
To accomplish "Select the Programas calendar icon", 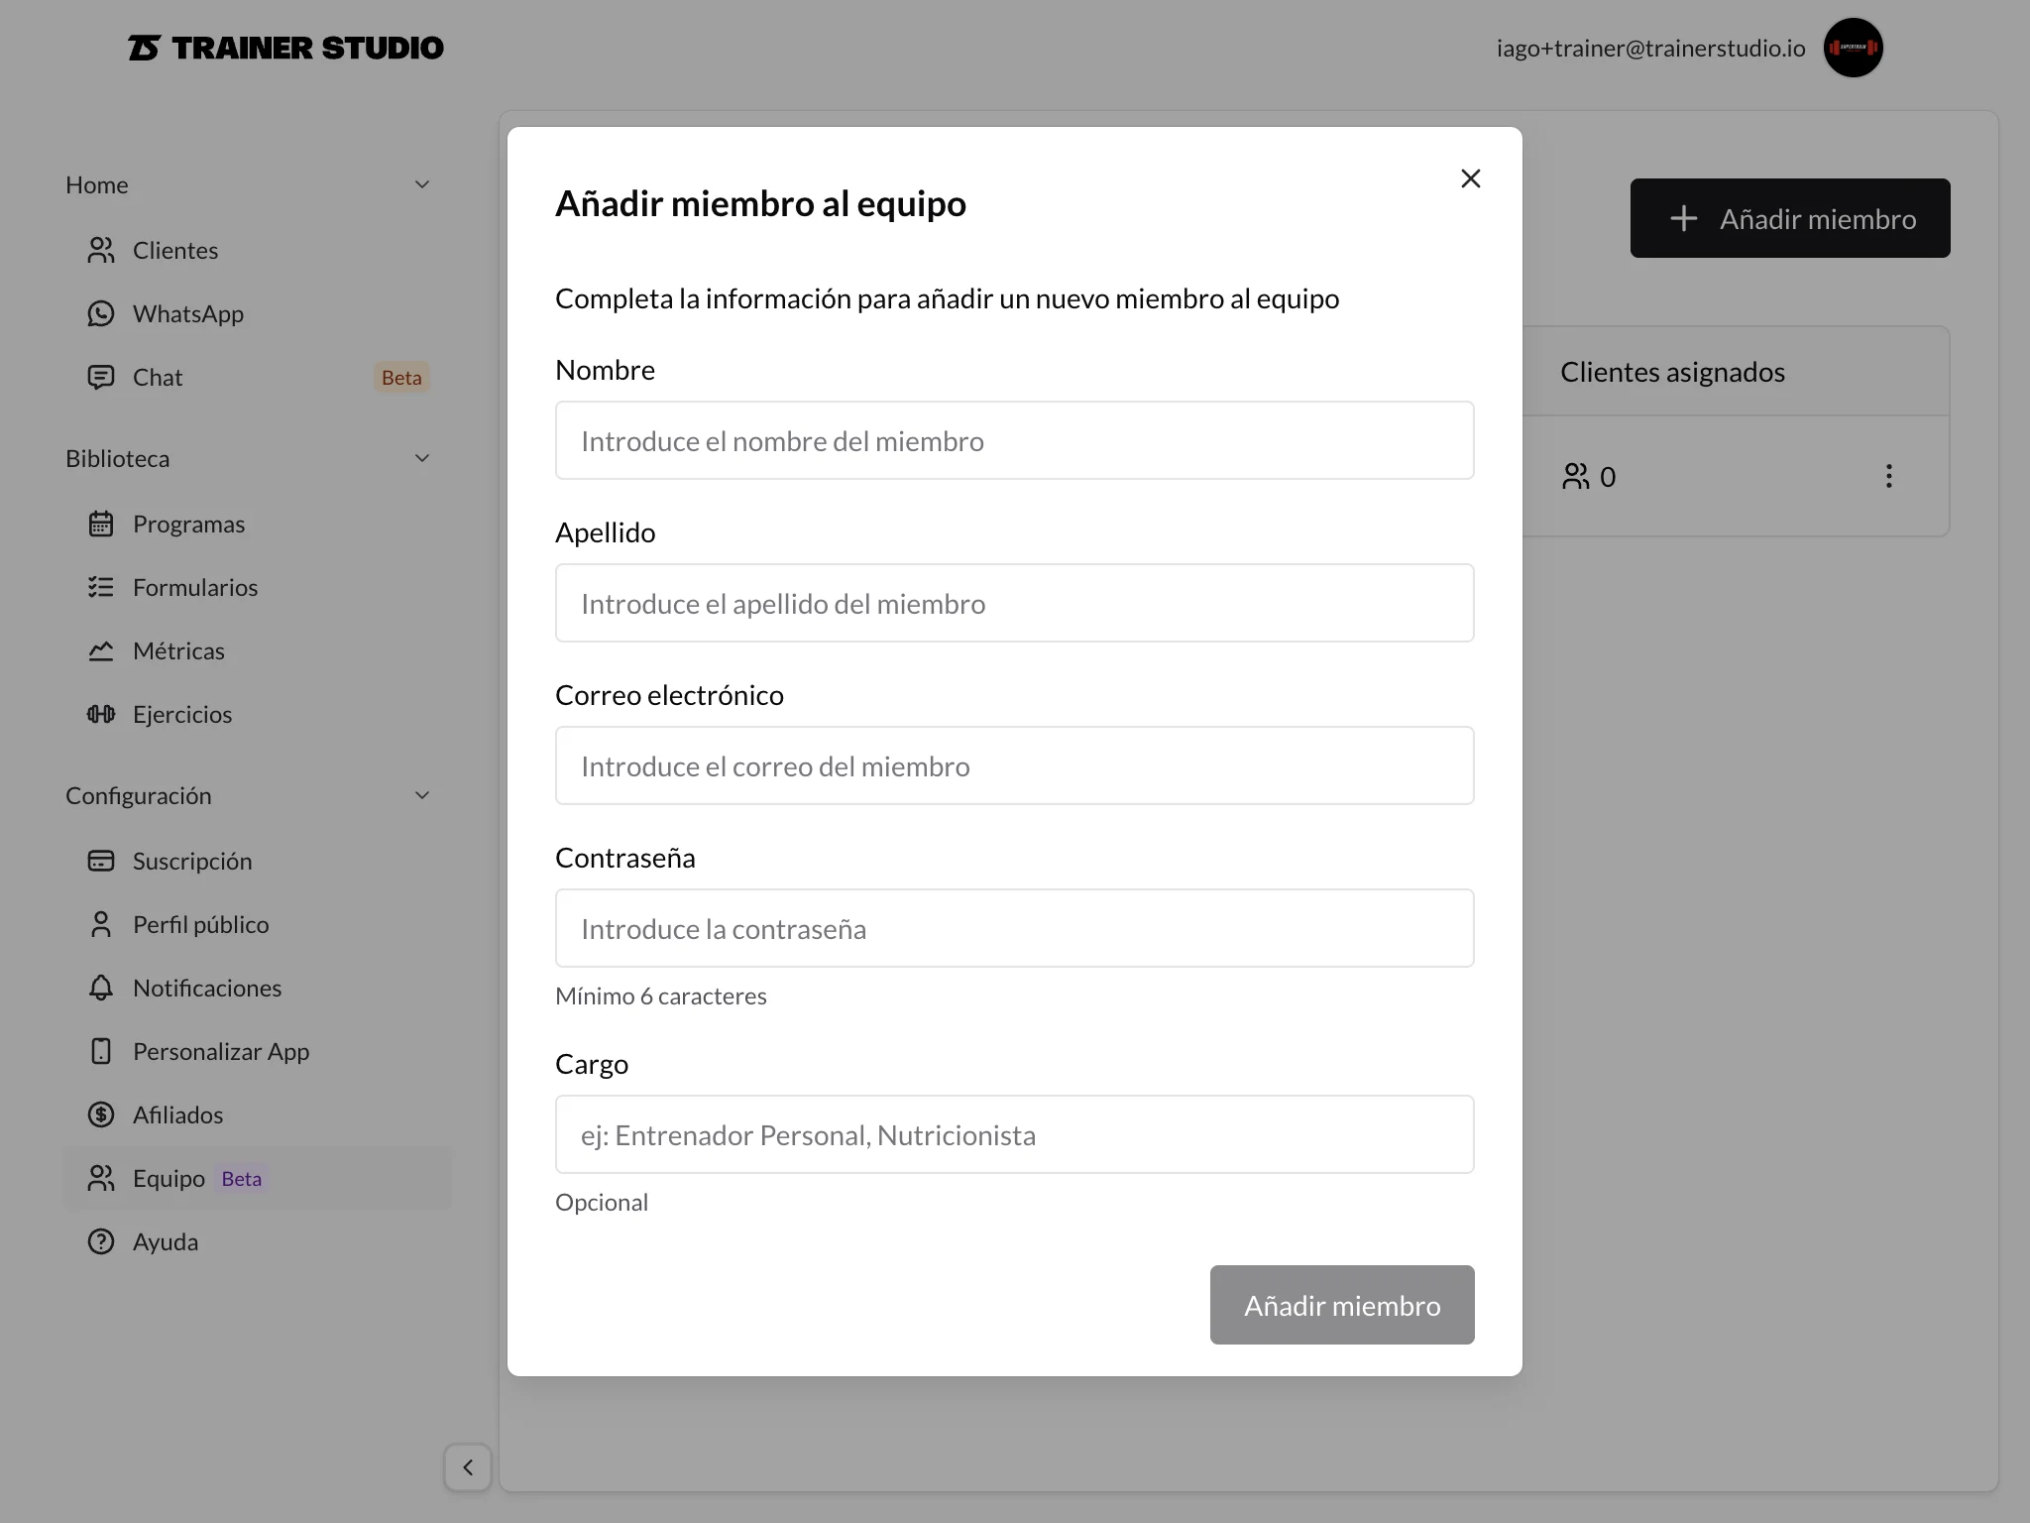I will coord(101,524).
